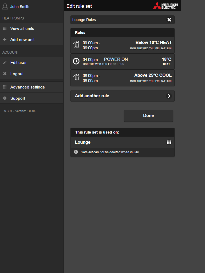The width and height of the screenshot is (205, 273).
Task: Clear the Lounge Rules name with X icon
Action: (169, 20)
